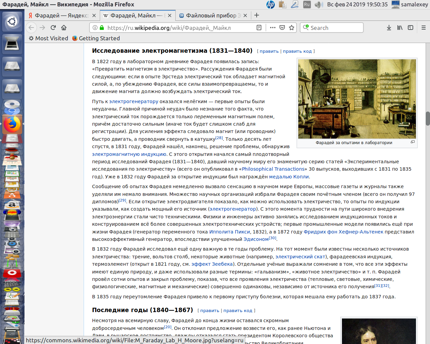The height and width of the screenshot is (344, 430).
Task: Open the downloads panel
Action: pyautogui.click(x=389, y=28)
